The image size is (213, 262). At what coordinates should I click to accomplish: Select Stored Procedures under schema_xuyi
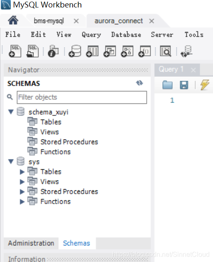(69, 142)
